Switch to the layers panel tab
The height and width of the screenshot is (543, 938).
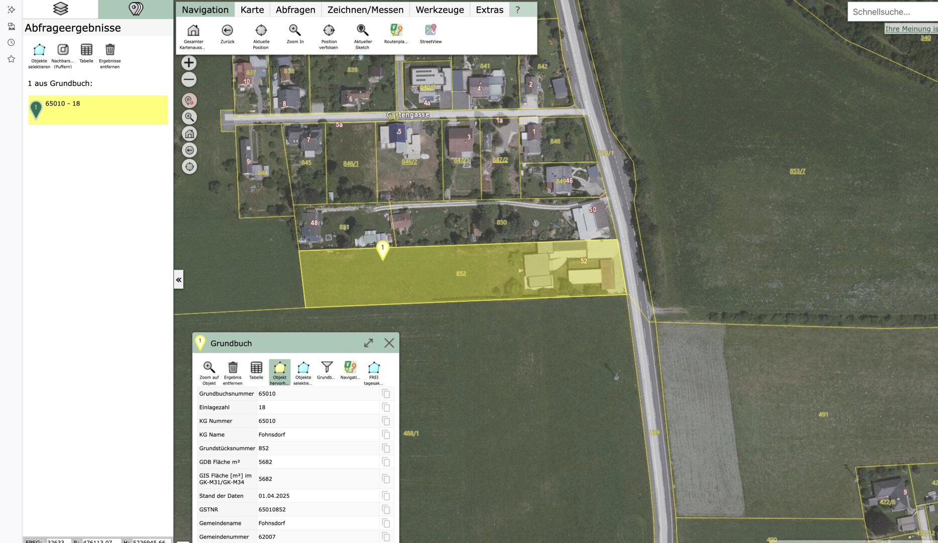[x=60, y=9]
